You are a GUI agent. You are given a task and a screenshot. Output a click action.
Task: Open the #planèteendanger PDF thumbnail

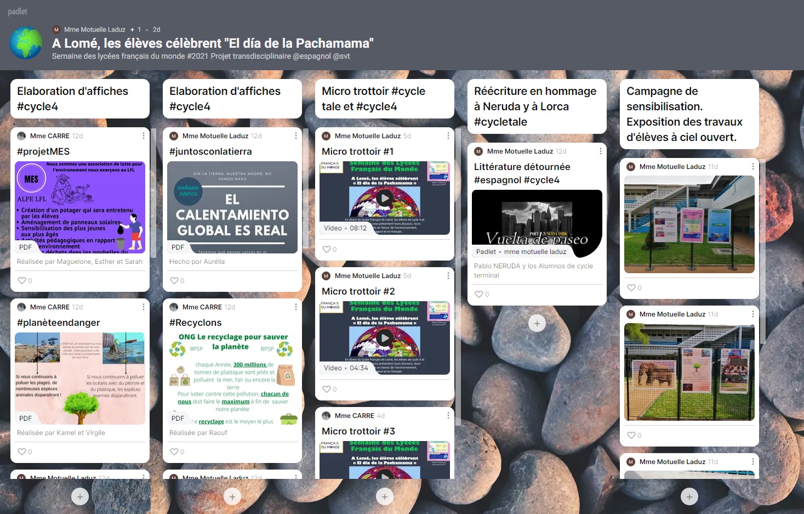80,379
